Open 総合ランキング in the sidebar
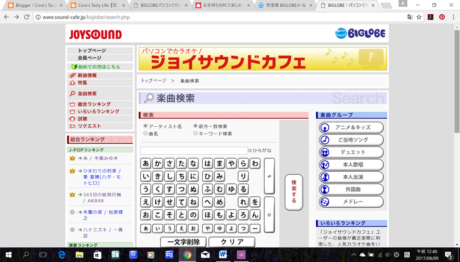This screenshot has height=262, width=460. click(x=100, y=104)
